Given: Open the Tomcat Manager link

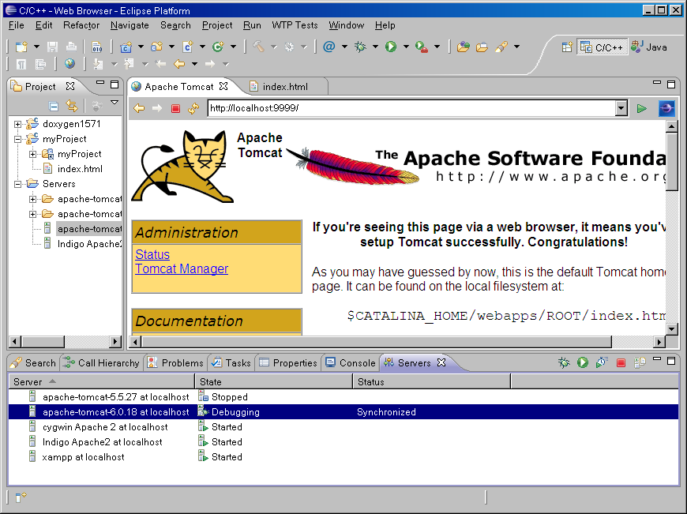Looking at the screenshot, I should [182, 268].
